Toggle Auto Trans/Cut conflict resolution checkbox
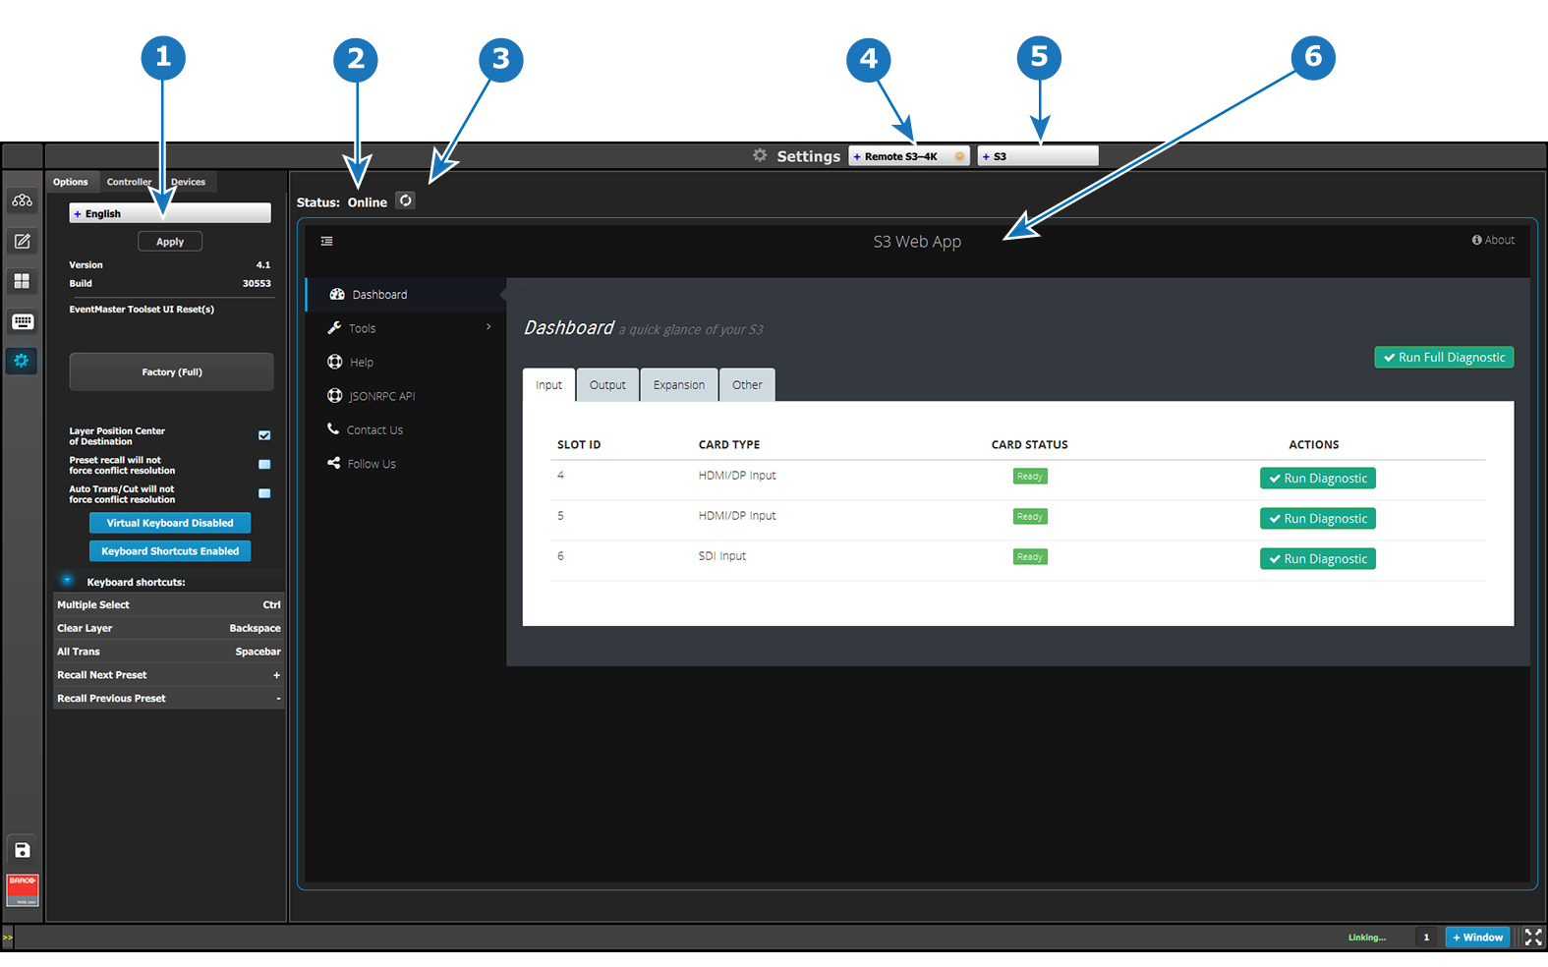Screen dimensions: 1548x967 (x=264, y=493)
